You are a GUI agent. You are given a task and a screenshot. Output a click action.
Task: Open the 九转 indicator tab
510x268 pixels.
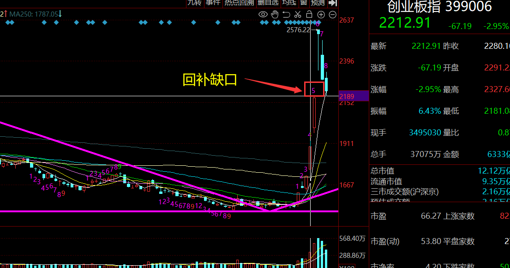tap(194, 3)
